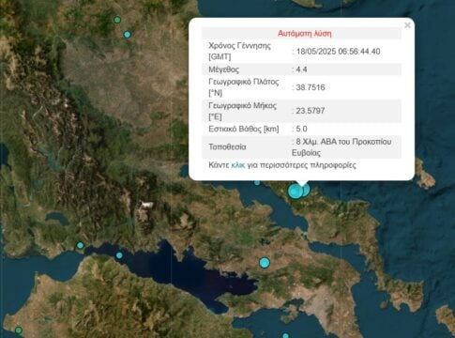Image resolution: width=455 pixels, height=338 pixels.
Task: Click the latitude value 38.7516
Action: click(x=311, y=87)
